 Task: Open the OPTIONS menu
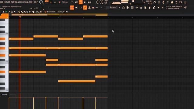pyautogui.click(x=25, y=2)
